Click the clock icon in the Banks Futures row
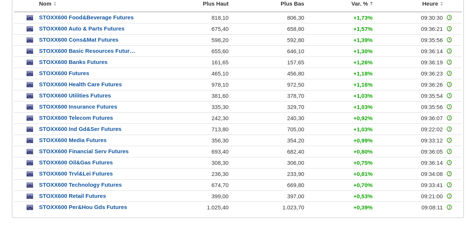472x225 pixels. click(x=449, y=62)
